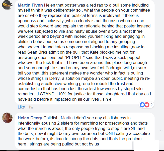Viewport: 164px width, 151px height.
Task: Open Helen Deery's profile from her comment name
Action: [30, 118]
